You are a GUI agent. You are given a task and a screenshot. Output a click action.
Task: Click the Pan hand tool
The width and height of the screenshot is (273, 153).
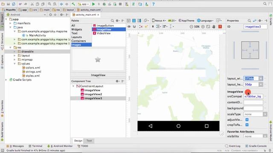click(214, 27)
